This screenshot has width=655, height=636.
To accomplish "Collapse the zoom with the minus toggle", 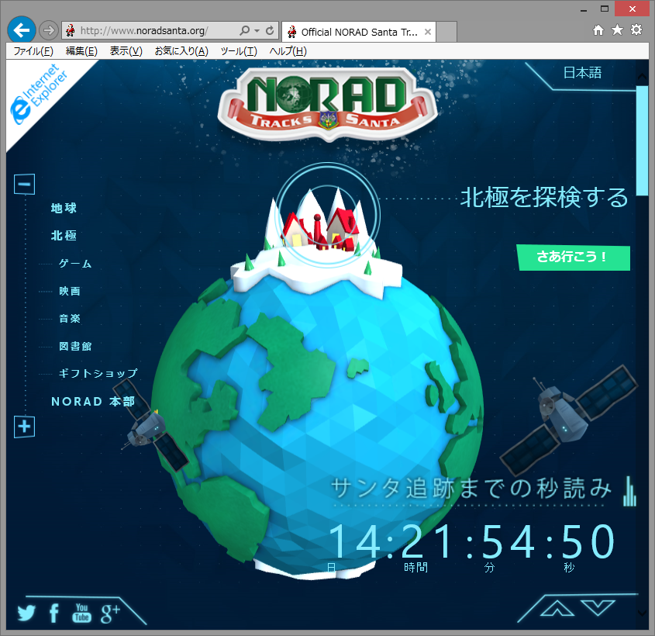I will coord(24,184).
